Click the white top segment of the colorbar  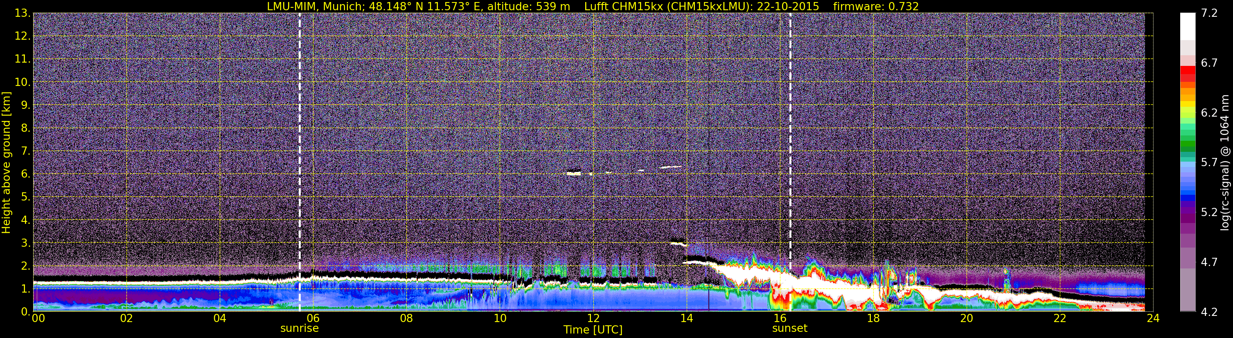(x=1188, y=26)
